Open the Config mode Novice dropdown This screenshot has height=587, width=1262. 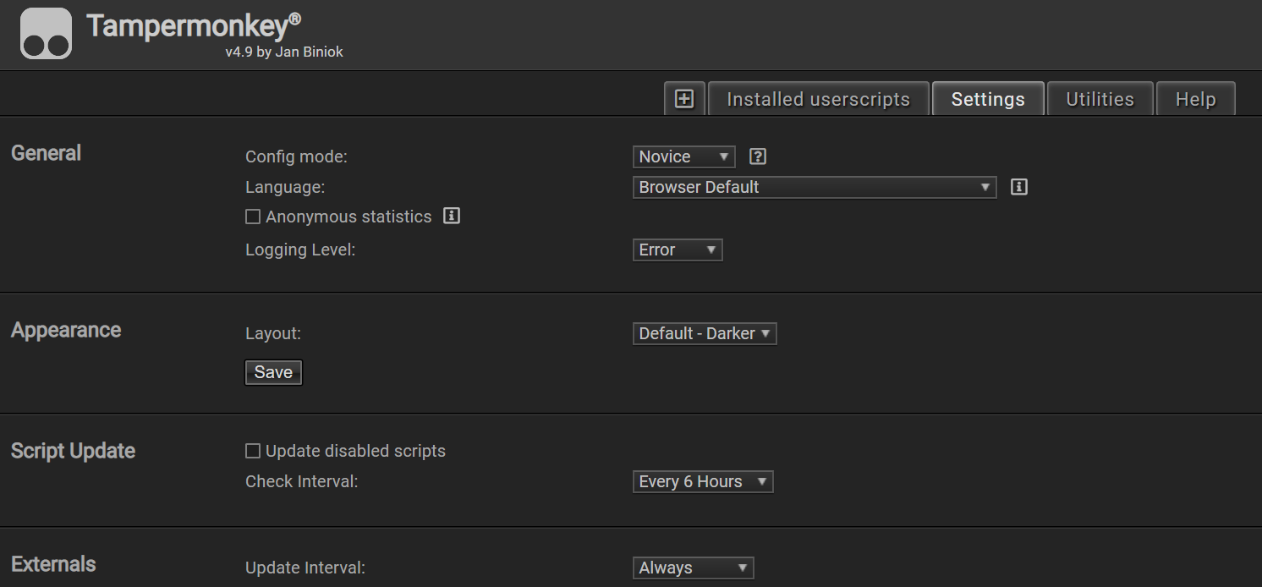pyautogui.click(x=684, y=156)
